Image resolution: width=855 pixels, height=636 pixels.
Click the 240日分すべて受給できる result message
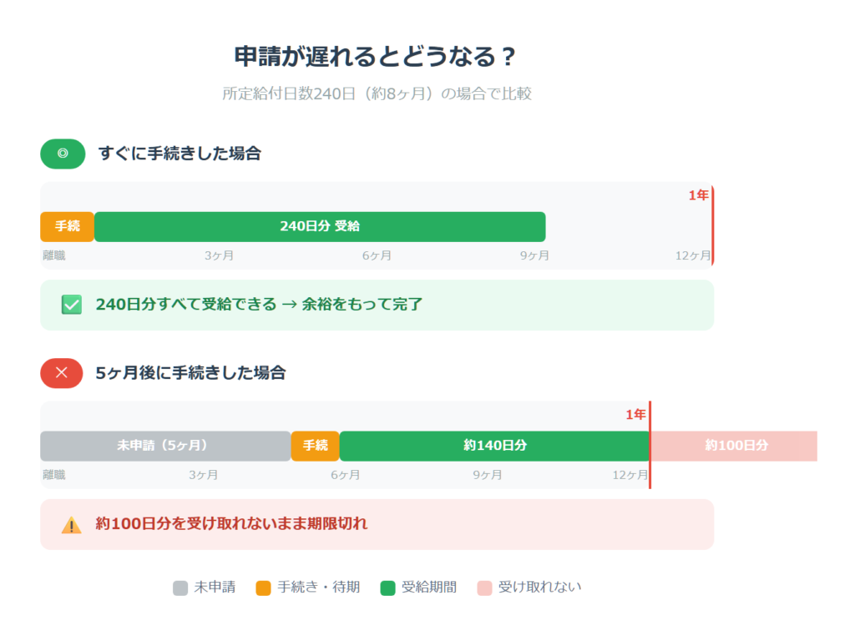[259, 305]
